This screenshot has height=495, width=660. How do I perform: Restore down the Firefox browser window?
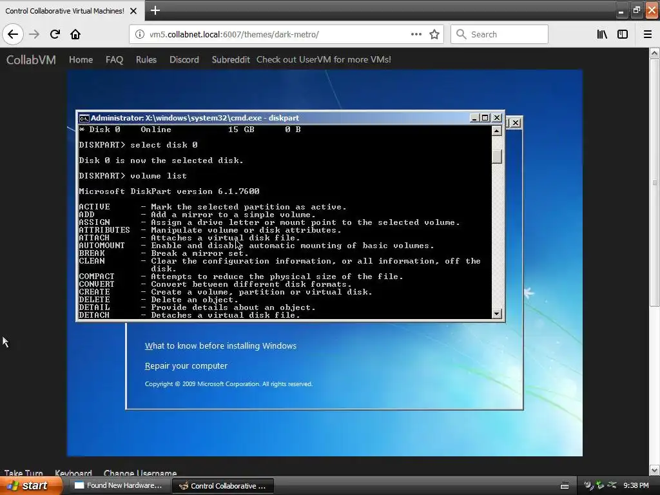pyautogui.click(x=636, y=10)
